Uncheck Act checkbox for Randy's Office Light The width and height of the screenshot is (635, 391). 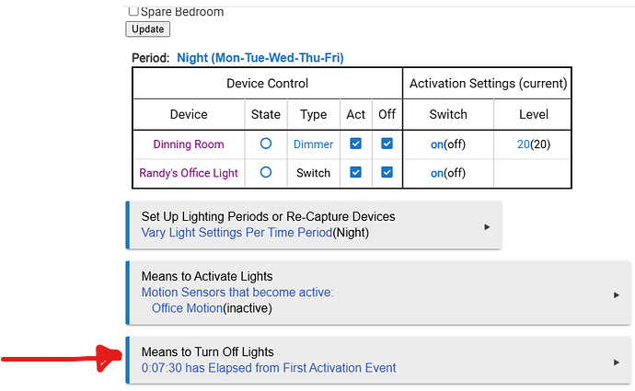[x=355, y=173]
